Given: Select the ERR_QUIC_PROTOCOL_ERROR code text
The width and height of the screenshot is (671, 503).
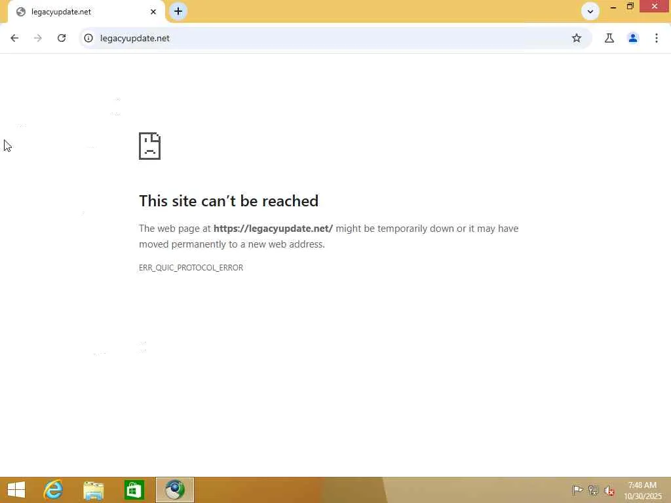Looking at the screenshot, I should coord(191,268).
